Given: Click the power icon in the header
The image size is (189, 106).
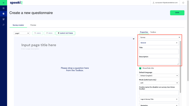Looking at the screenshot, I should click(183, 3).
